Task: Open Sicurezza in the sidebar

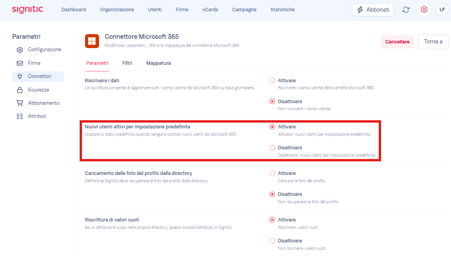Action: (x=38, y=90)
